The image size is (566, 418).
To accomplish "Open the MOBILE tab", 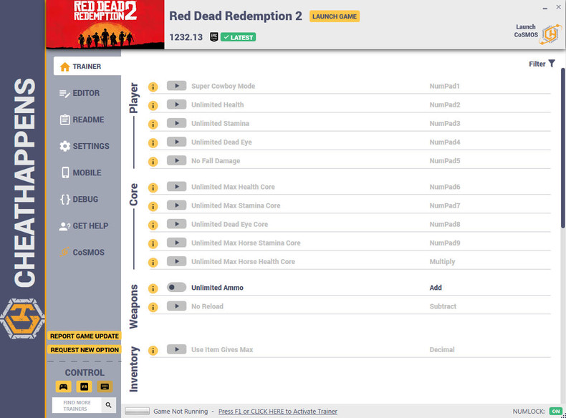I will click(x=81, y=172).
